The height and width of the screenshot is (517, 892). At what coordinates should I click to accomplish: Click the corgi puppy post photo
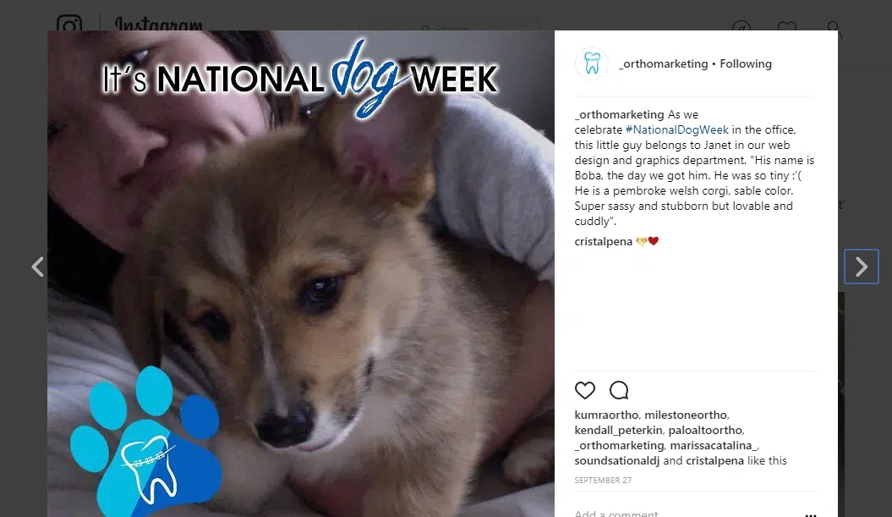tap(301, 274)
